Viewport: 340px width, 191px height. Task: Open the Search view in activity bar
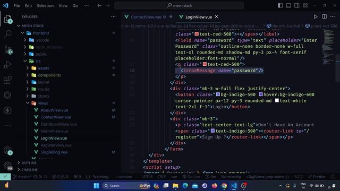(7, 34)
